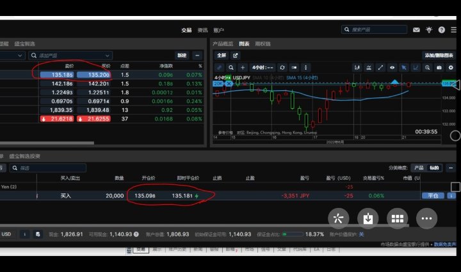Open the mail inbox envelope icon
Viewport: 461px width, 272px height.
pyautogui.click(x=416, y=29)
